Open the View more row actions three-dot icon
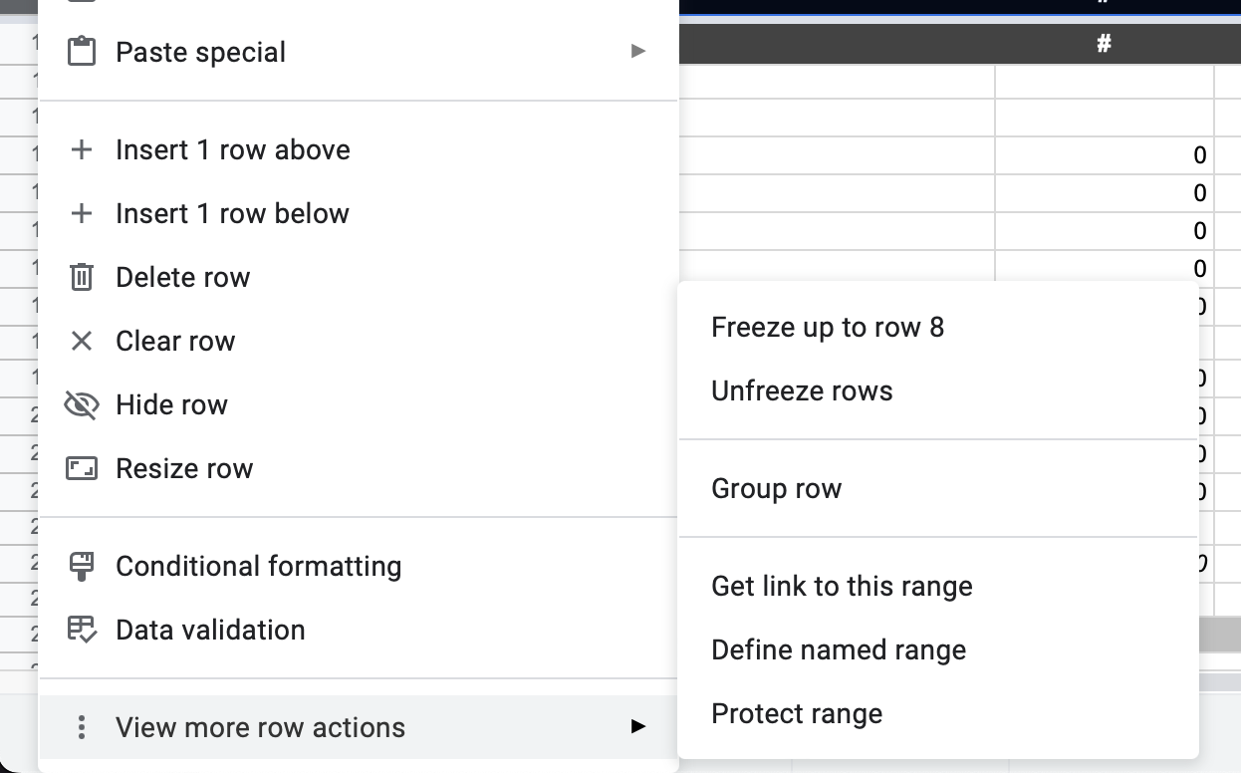Screen dimensions: 1241x773 [81, 727]
